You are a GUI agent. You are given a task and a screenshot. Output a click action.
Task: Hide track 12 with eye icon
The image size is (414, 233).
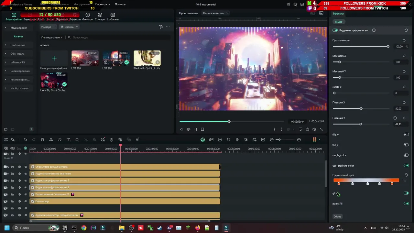click(26, 167)
